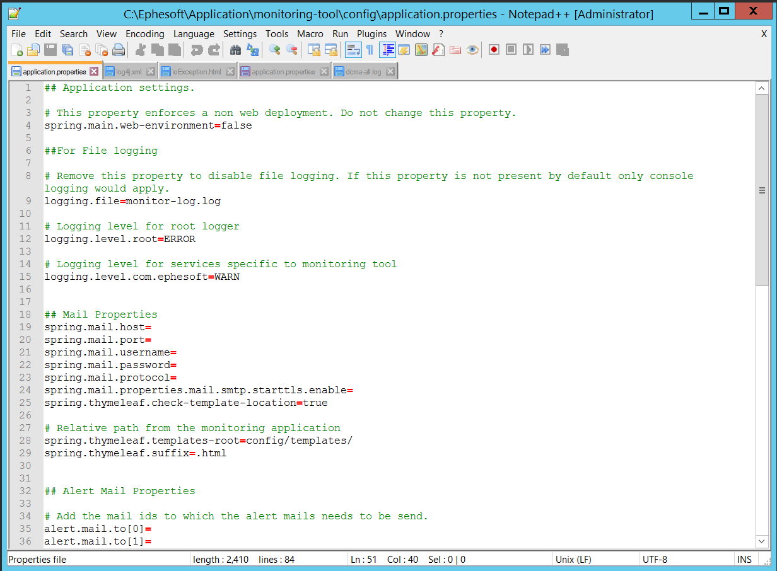Switch to the dcma-all.log tab
777x571 pixels.
point(363,72)
